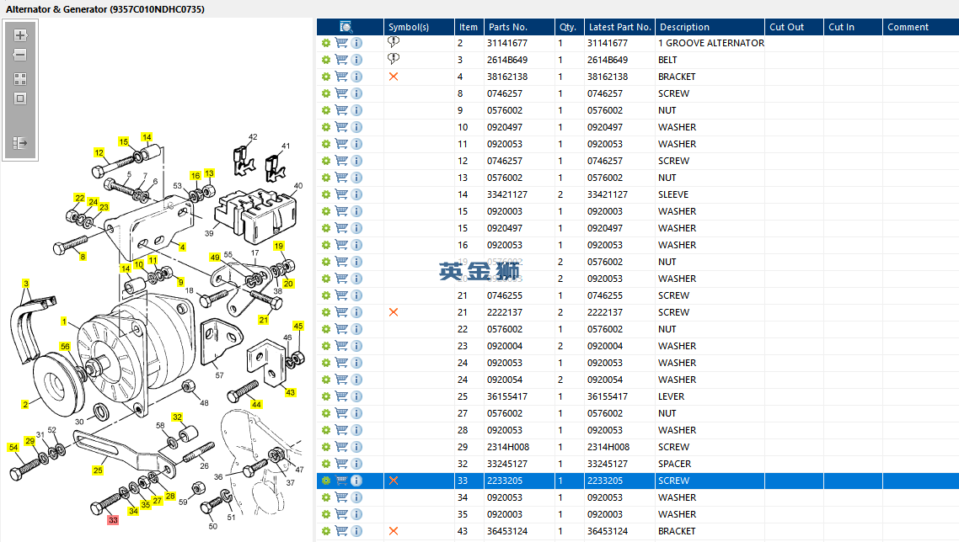Screen dimensions: 959x542
Task: Select callout 43 bracket in diagram
Action: pos(290,392)
